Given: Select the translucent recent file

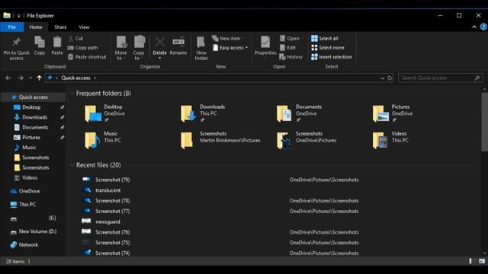Looking at the screenshot, I should tap(108, 190).
